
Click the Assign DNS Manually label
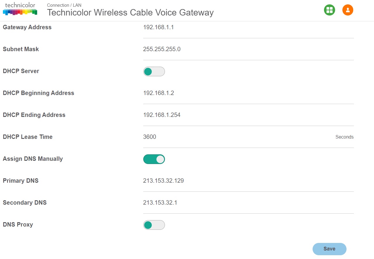[x=33, y=159]
